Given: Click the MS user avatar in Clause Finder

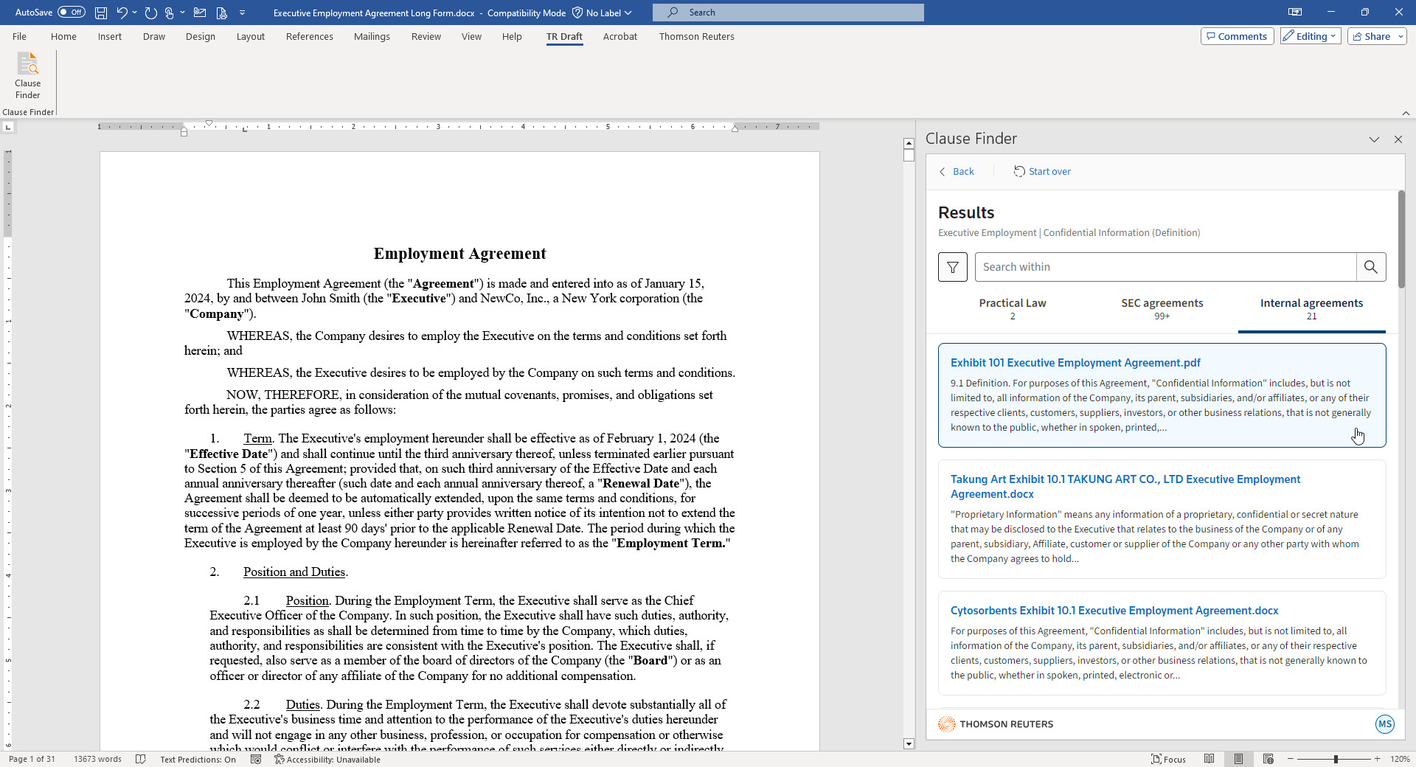Looking at the screenshot, I should coord(1384,724).
